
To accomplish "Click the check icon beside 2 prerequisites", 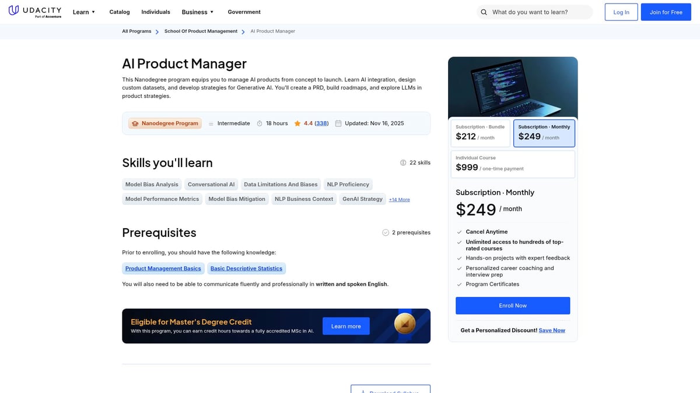I will click(386, 232).
